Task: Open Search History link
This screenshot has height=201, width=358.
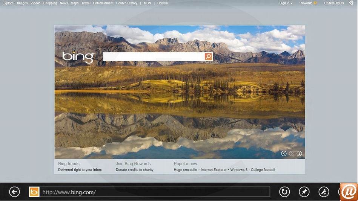Action: point(127,3)
